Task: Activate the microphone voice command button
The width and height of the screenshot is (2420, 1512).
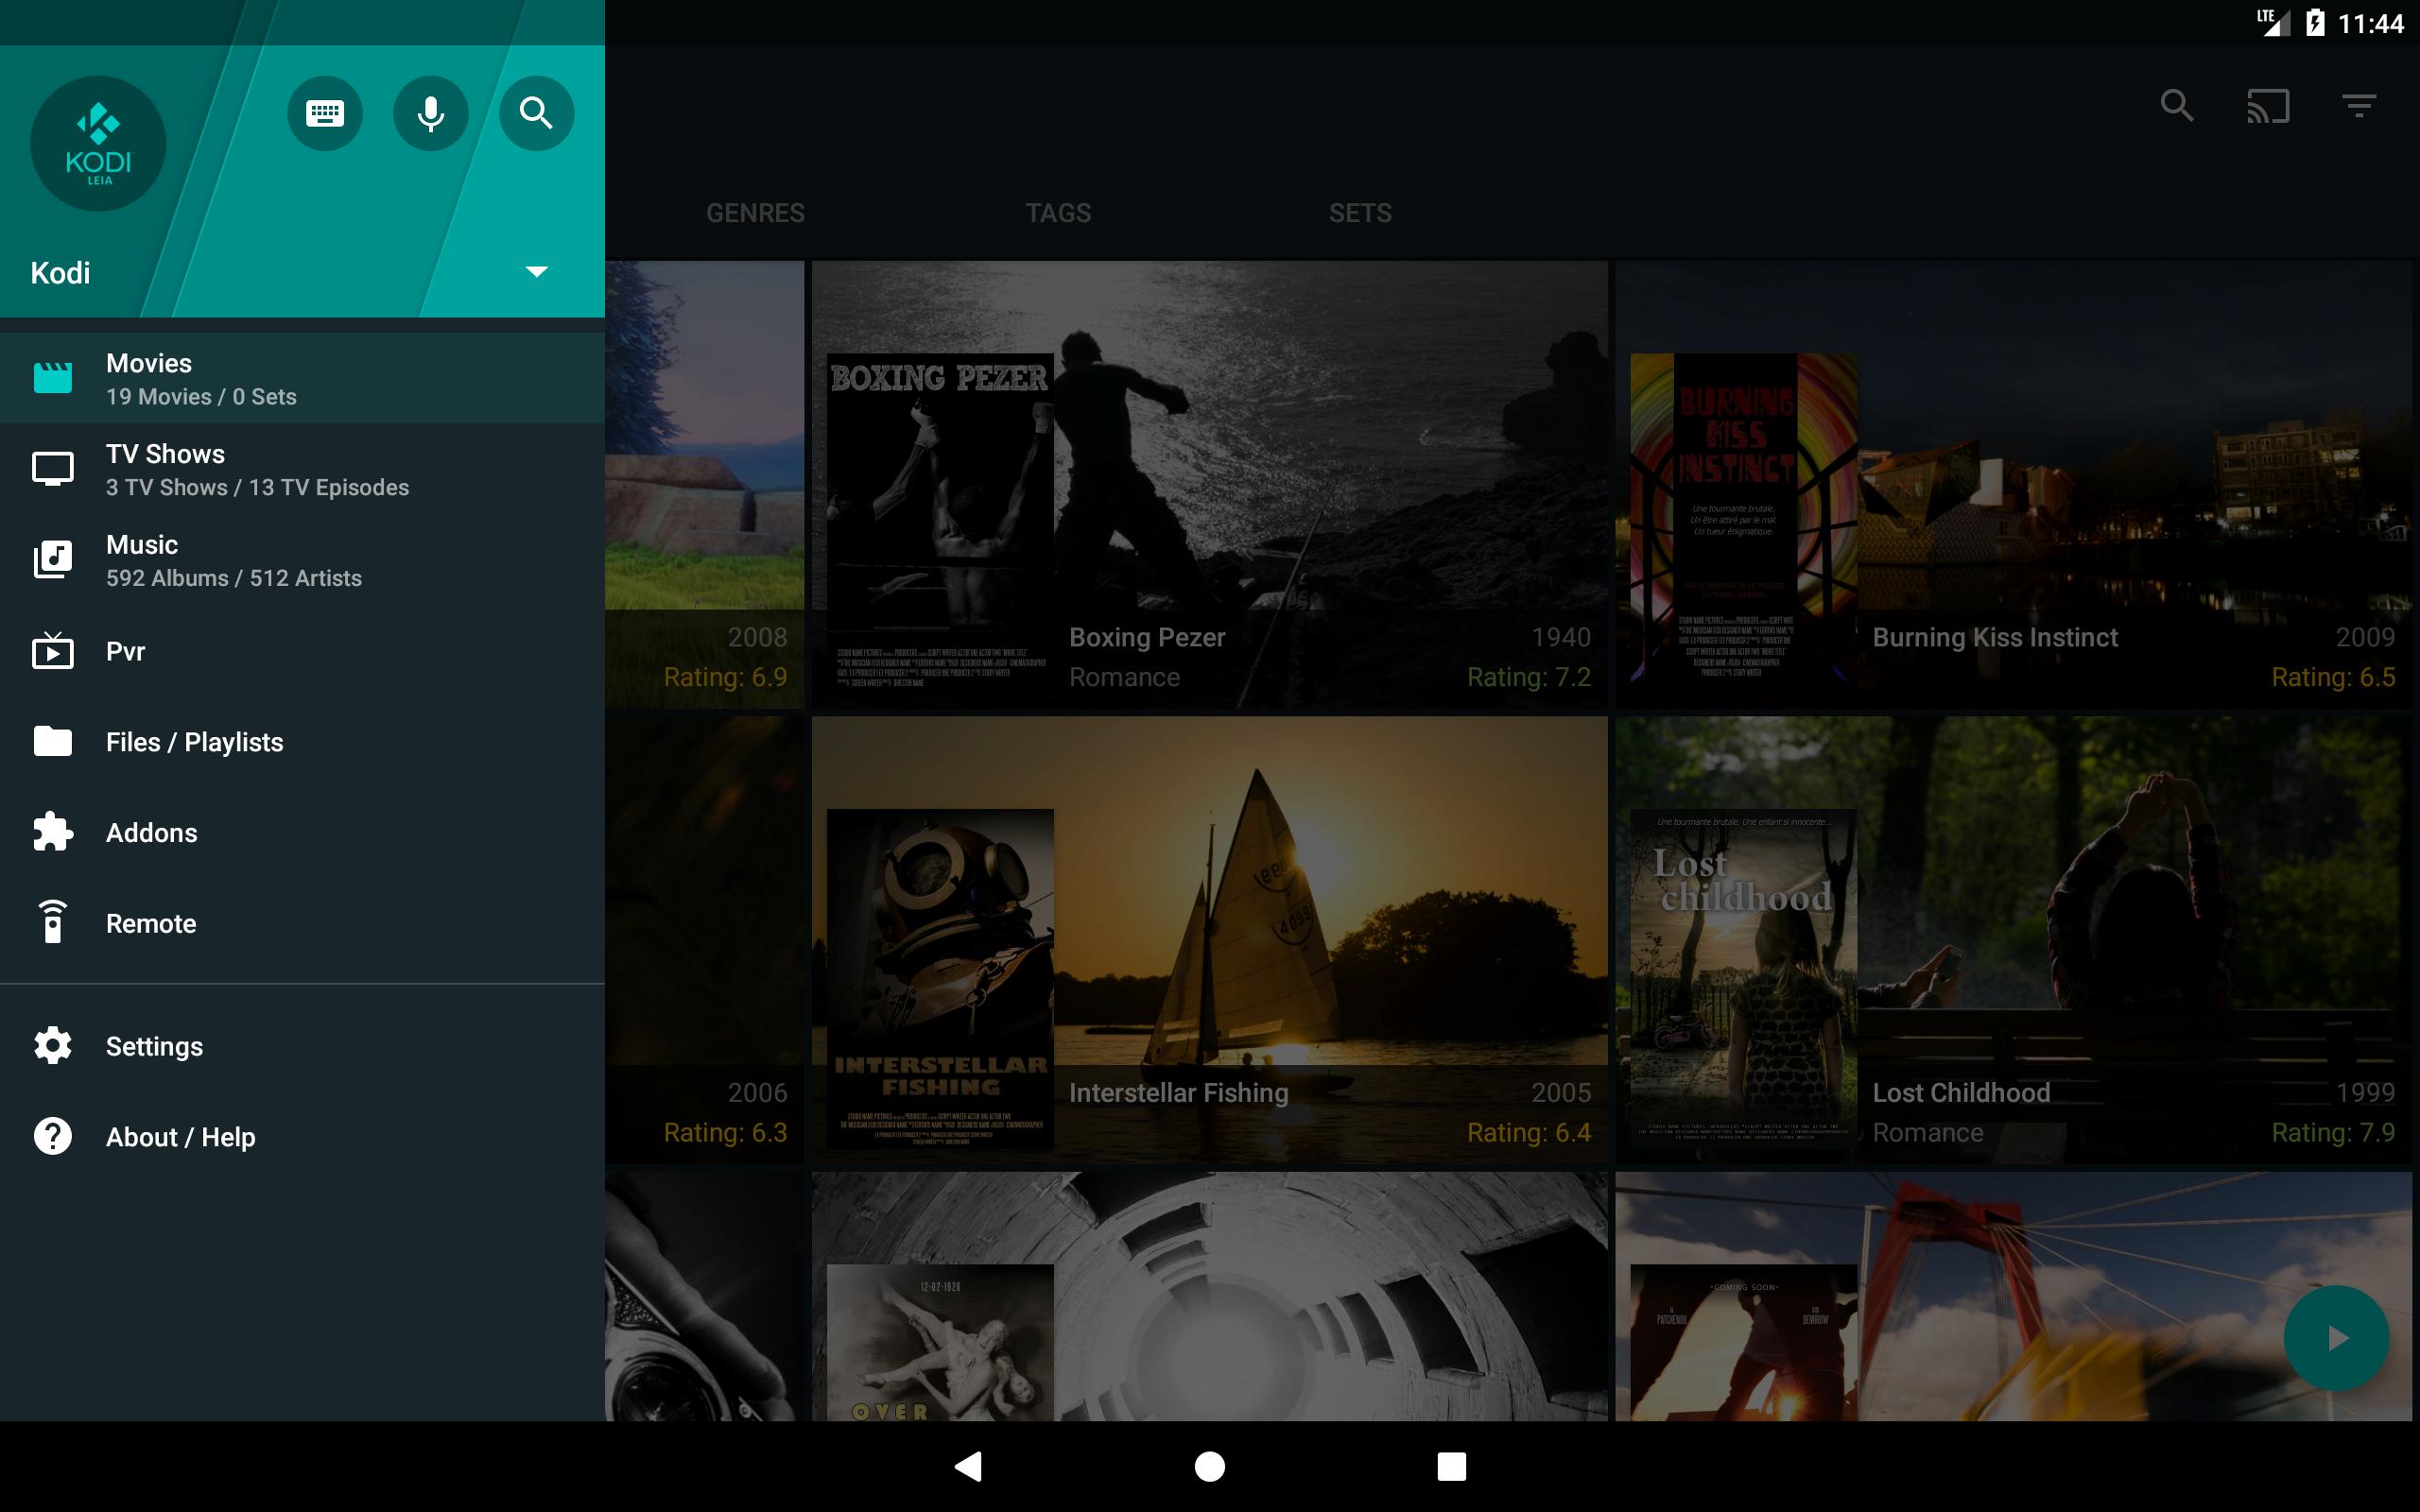Action: click(431, 113)
